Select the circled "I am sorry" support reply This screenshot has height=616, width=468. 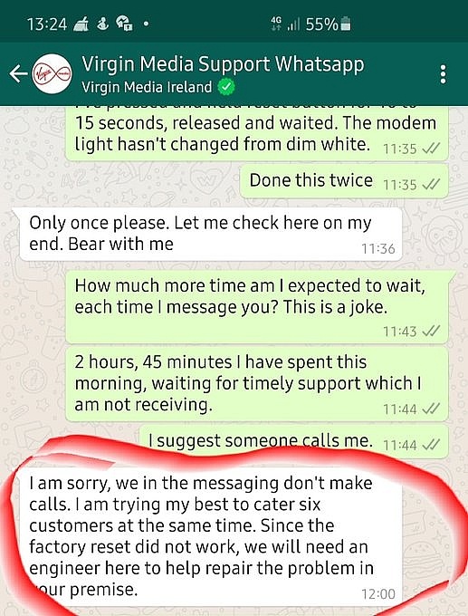click(x=211, y=538)
